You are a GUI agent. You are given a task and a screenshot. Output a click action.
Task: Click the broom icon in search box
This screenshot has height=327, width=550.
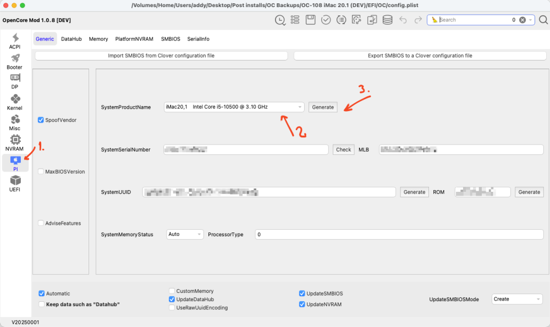point(435,20)
